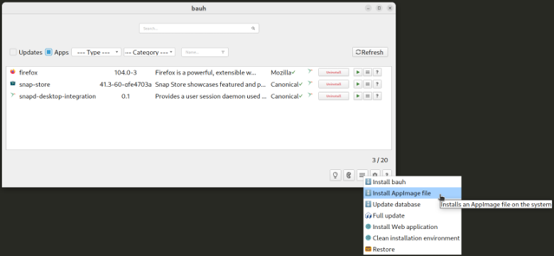The height and width of the screenshot is (256, 554).
Task: Launch firefox with its green play button
Action: tap(357, 72)
